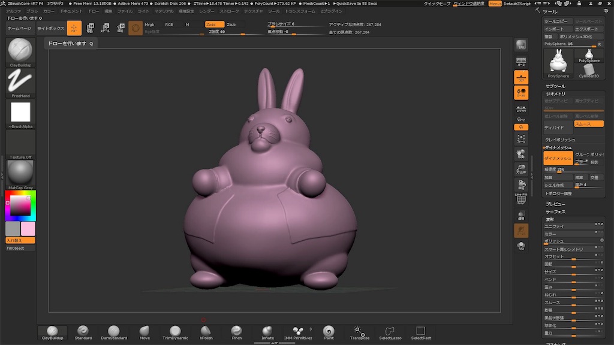Toggle the Zadd mode button
This screenshot has width=614, height=345.
[215, 25]
